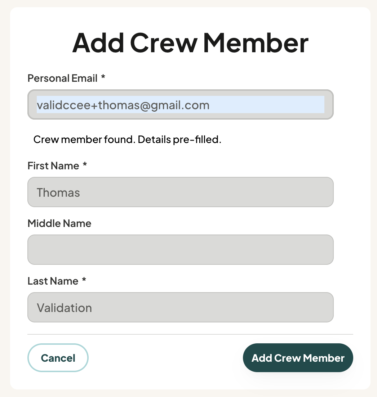Click the required asterisk beside First Name
Screen dimensions: 377x397
[x=85, y=164]
